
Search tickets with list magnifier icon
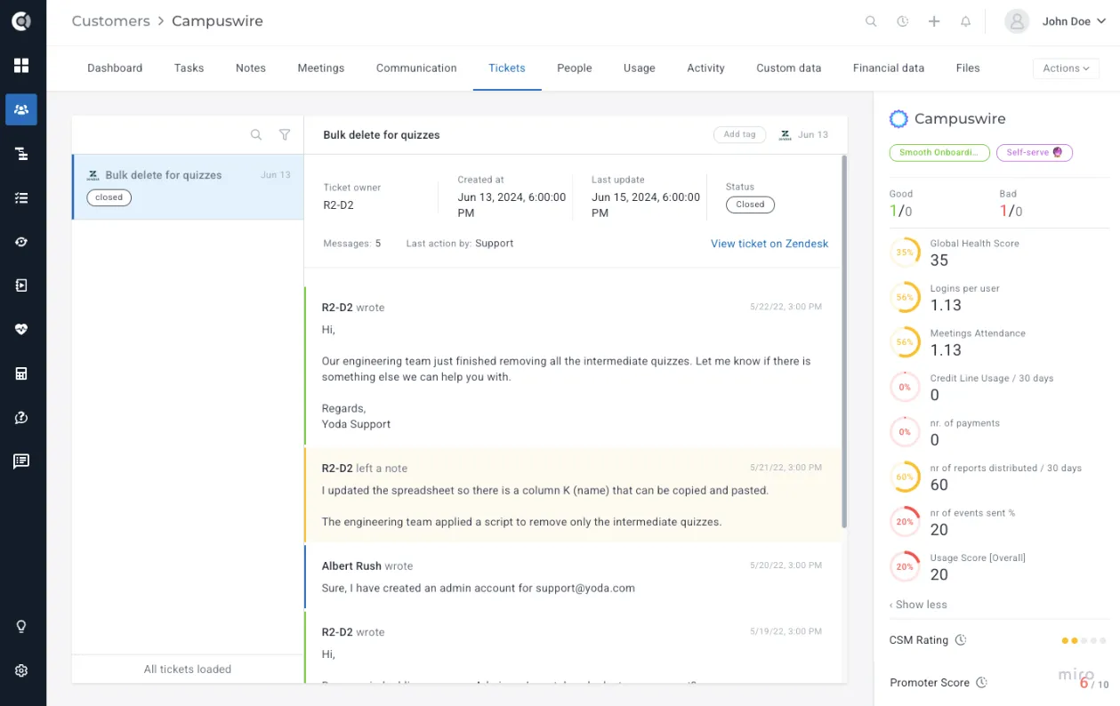click(x=256, y=134)
